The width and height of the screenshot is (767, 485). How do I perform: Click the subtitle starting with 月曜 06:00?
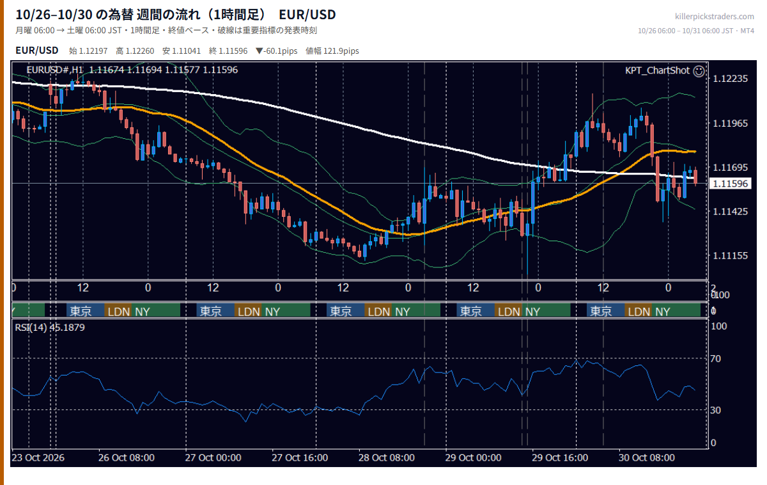(x=166, y=30)
